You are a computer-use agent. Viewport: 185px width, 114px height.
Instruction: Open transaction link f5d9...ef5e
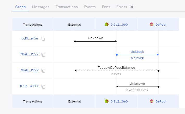(x=29, y=38)
